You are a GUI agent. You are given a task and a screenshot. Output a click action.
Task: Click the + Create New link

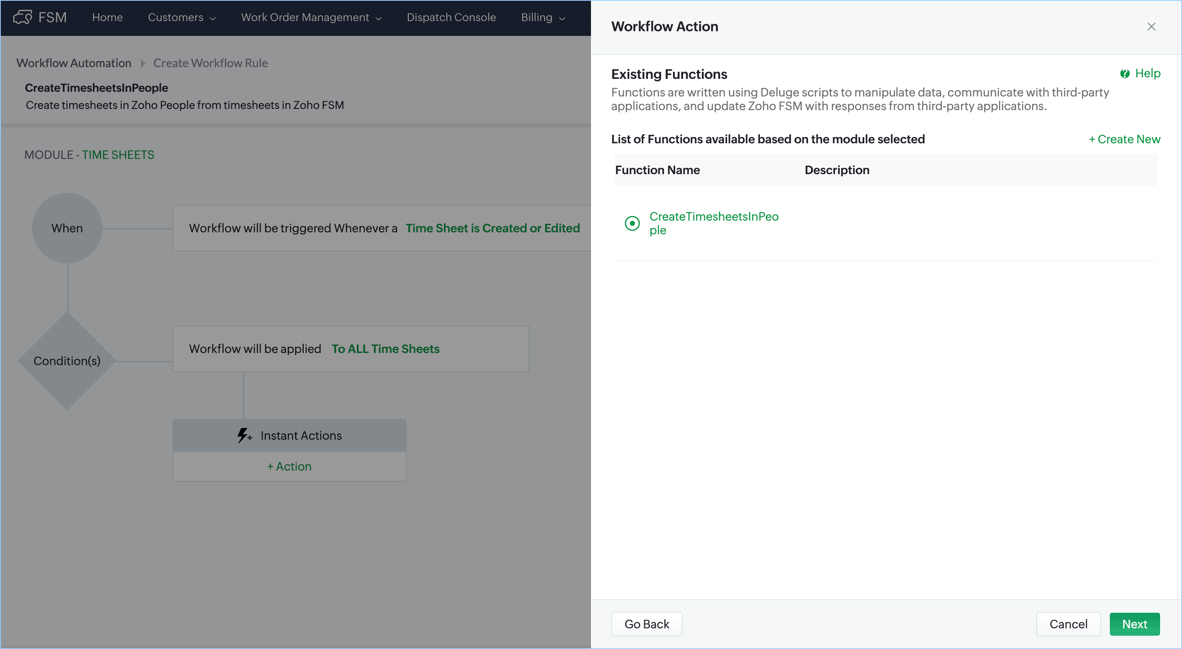point(1124,139)
